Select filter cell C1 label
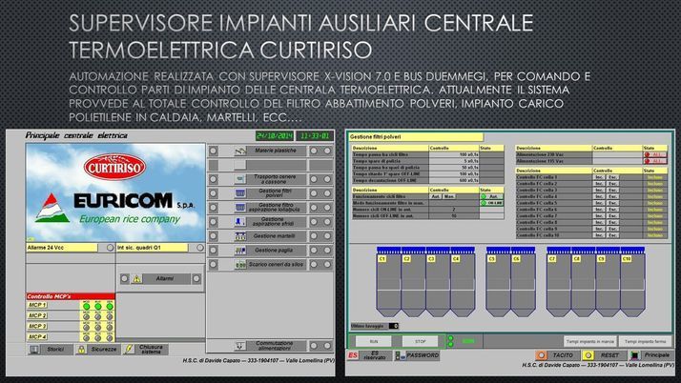 click(x=382, y=258)
